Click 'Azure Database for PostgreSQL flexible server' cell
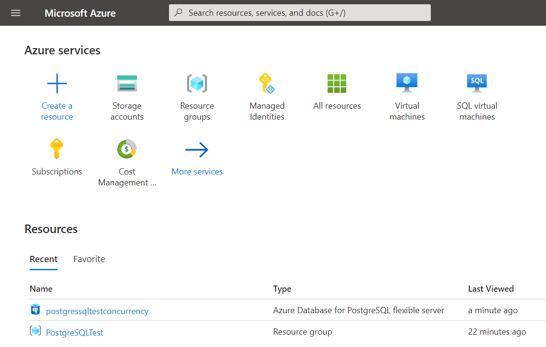The height and width of the screenshot is (347, 546). pyautogui.click(x=358, y=310)
